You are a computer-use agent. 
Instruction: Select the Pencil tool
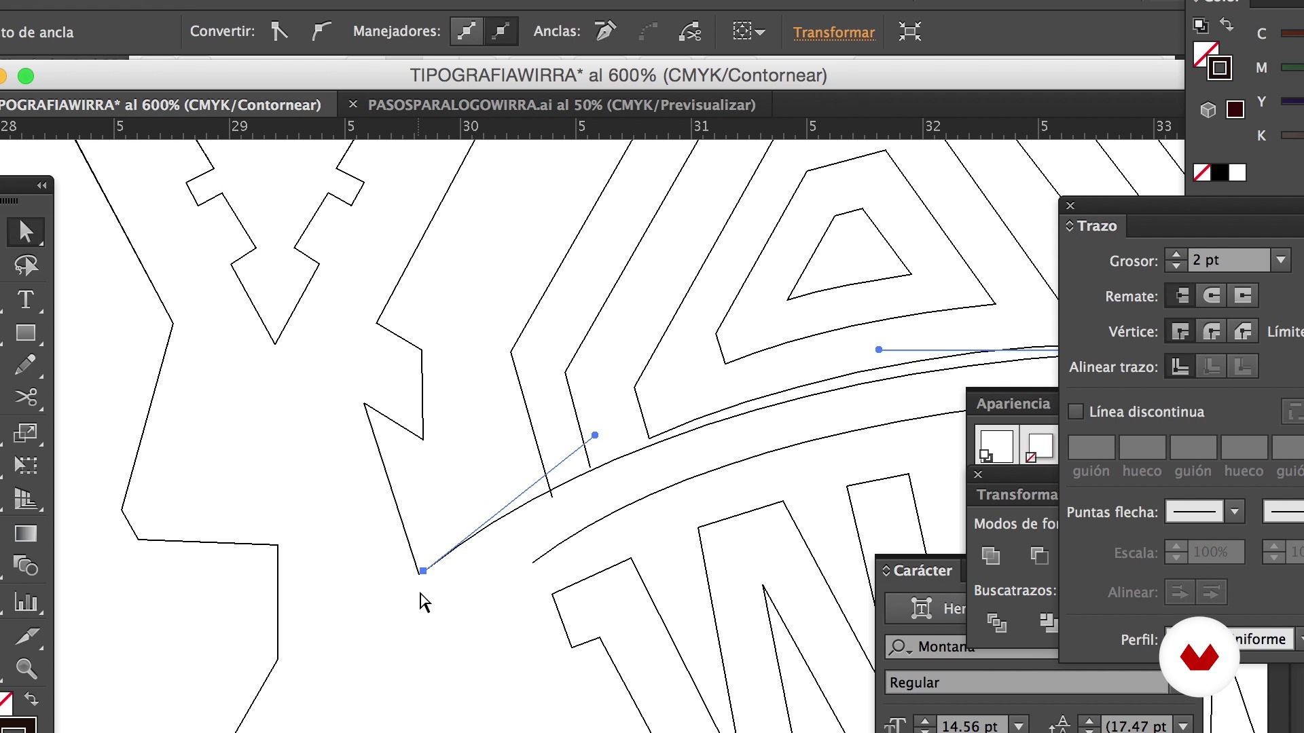[26, 365]
